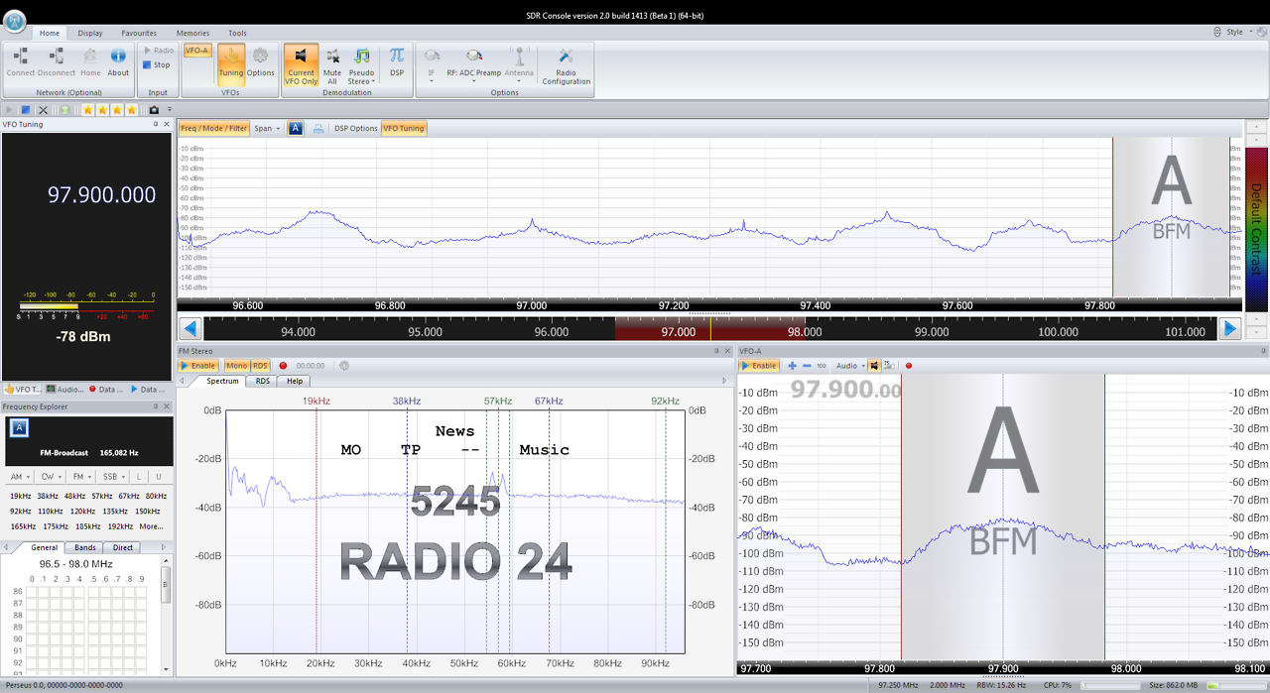Toggle VFO Tuning in spectrum toolbar
Viewport: 1270px width, 693px height.
[x=404, y=128]
